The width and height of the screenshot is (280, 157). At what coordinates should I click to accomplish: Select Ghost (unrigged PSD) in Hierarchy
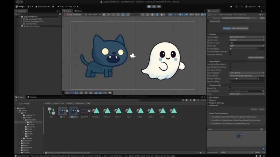[x=34, y=21]
